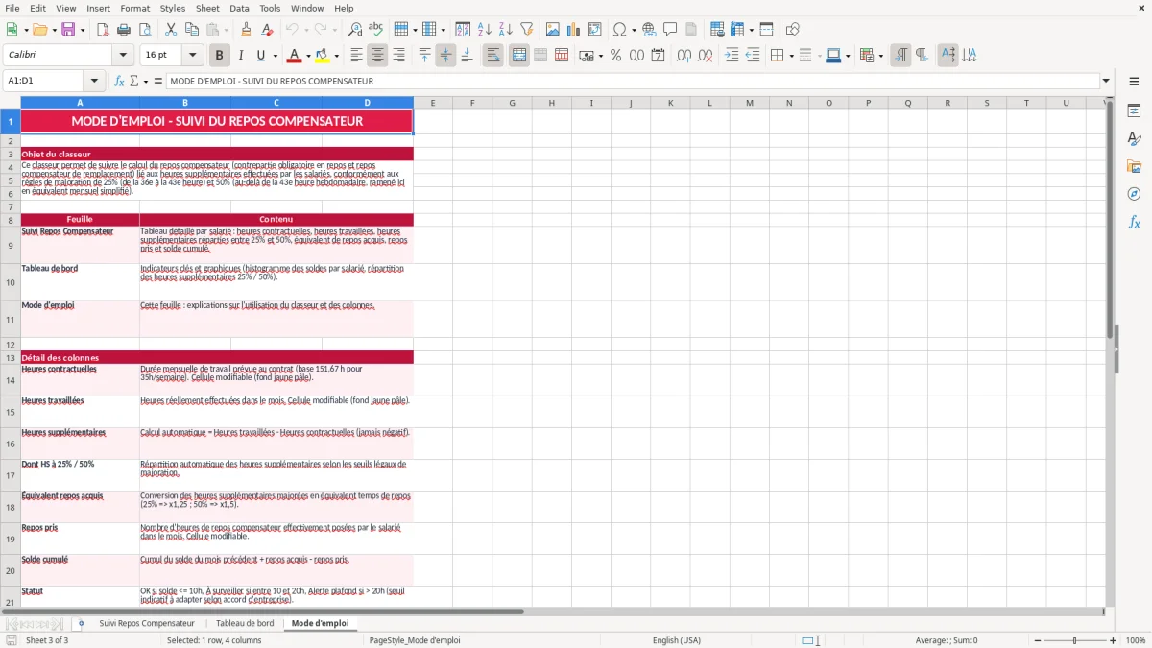Open the Format menu
The image size is (1152, 648).
coord(134,8)
